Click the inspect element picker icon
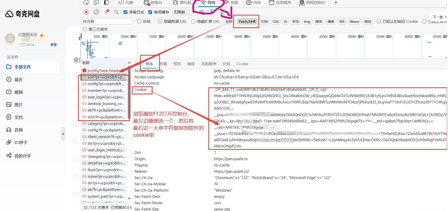 pyautogui.click(x=86, y=3)
